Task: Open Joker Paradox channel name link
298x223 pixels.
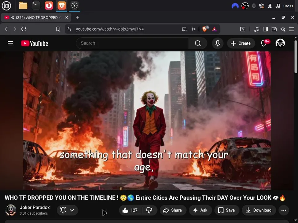Action: [35, 208]
